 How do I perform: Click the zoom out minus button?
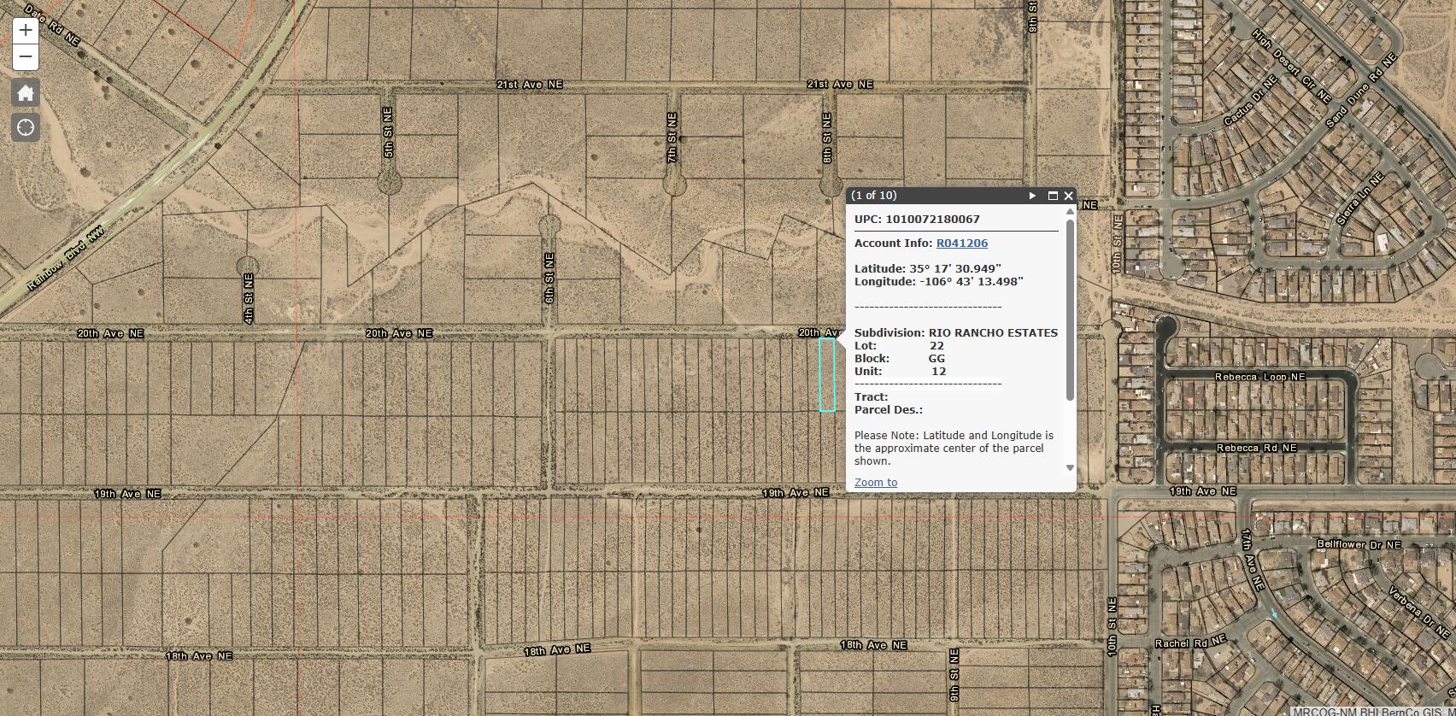tap(26, 57)
